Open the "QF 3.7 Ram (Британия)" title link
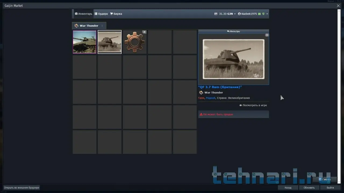344x193 pixels. 220,87
